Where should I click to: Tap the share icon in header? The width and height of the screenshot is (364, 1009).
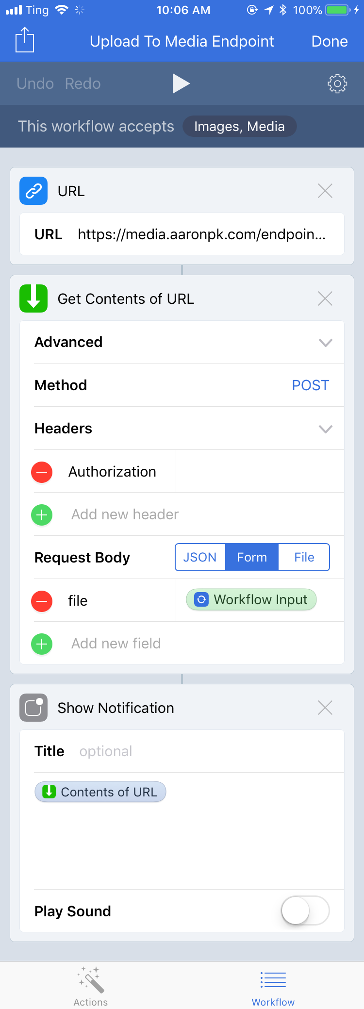click(x=25, y=40)
